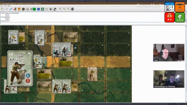This screenshot has height=105, width=187.
Task: Click the dark coin toolbar icon
Action: coord(23,9)
